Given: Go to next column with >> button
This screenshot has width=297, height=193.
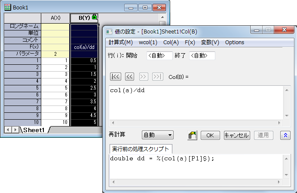Looking at the screenshot, I should [144, 77].
